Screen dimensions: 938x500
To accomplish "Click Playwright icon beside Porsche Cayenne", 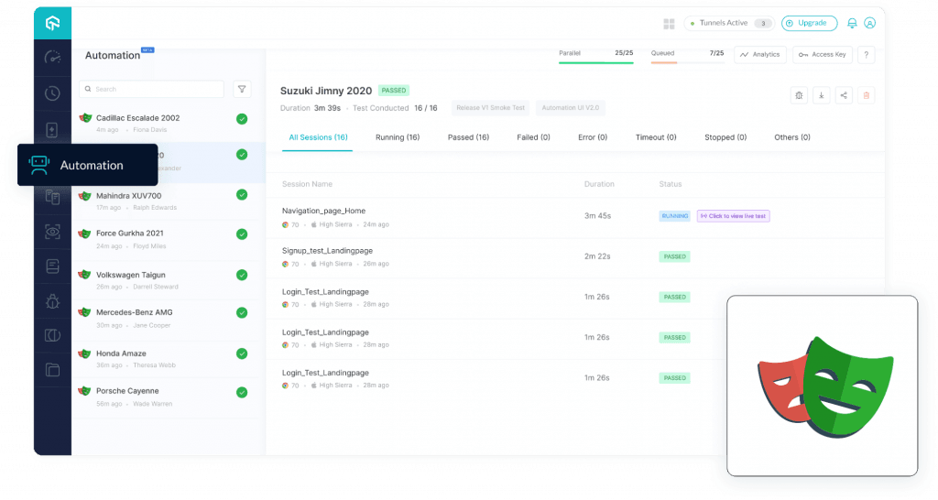I will tap(85, 391).
